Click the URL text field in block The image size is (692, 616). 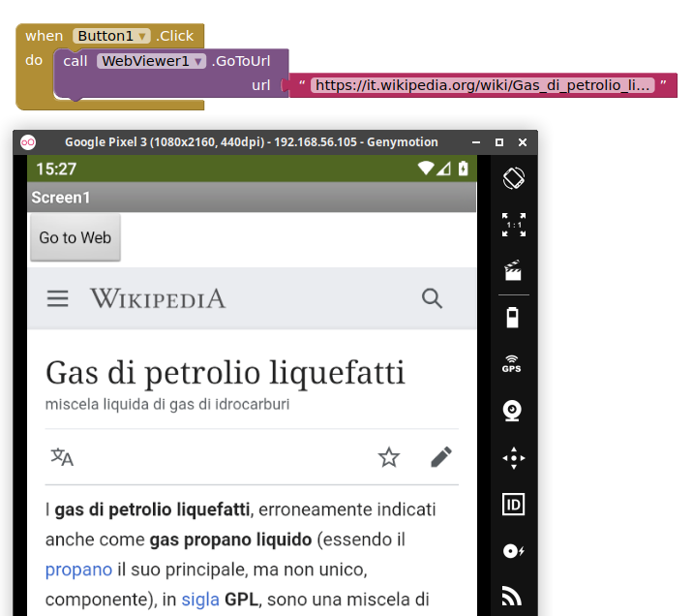tap(482, 86)
